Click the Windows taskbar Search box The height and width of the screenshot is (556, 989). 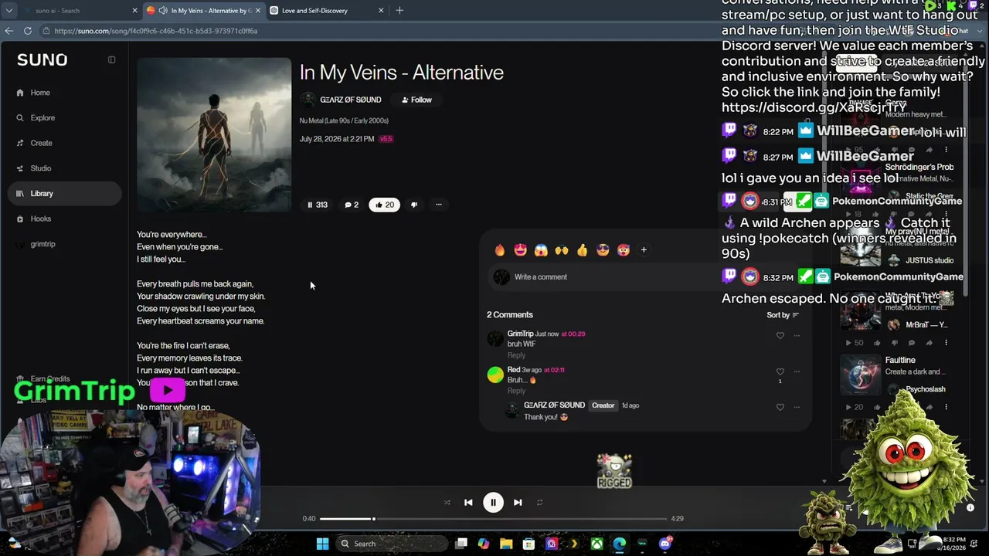click(x=393, y=544)
